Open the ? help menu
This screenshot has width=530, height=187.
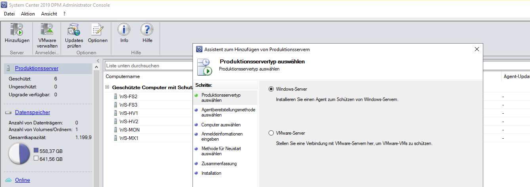[64, 14]
